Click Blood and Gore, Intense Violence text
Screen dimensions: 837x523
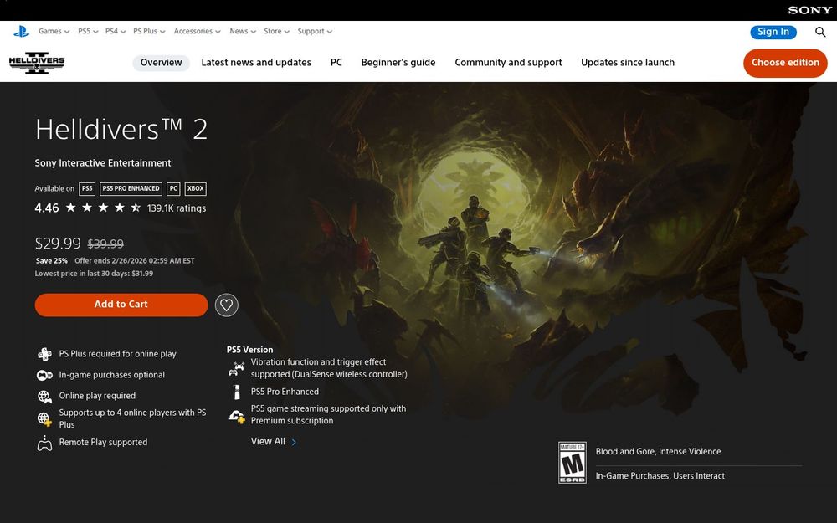coord(658,452)
